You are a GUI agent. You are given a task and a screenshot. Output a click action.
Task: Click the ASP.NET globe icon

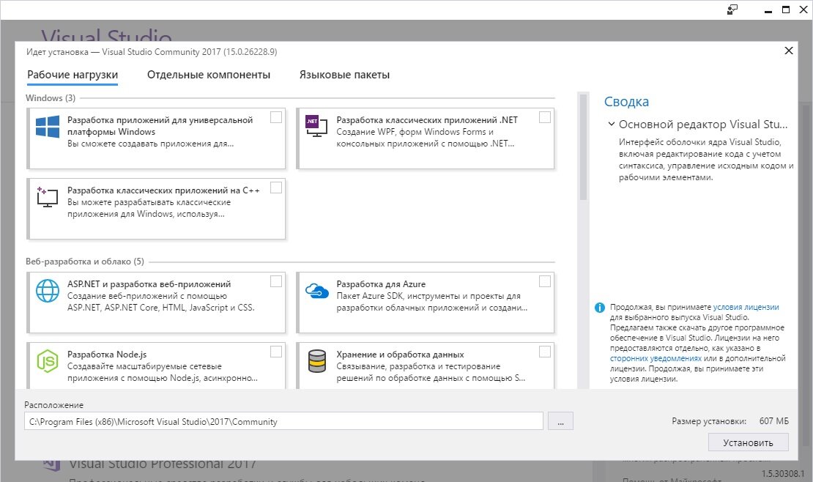click(x=47, y=291)
